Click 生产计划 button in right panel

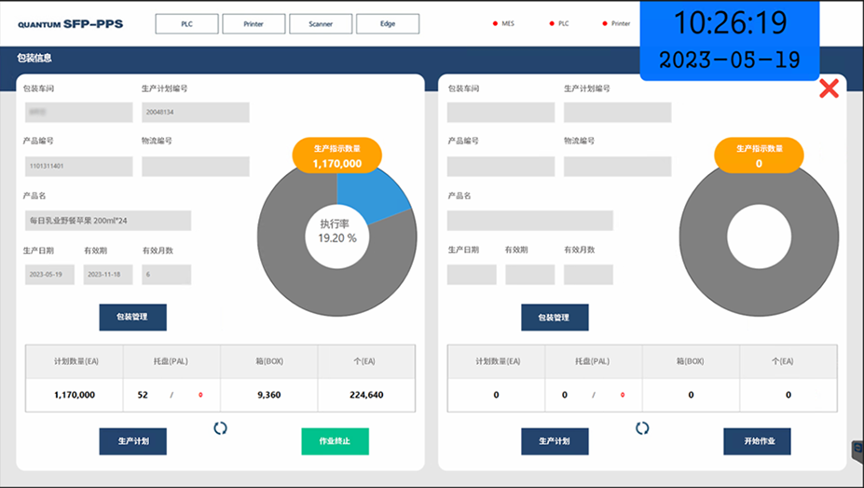(555, 441)
